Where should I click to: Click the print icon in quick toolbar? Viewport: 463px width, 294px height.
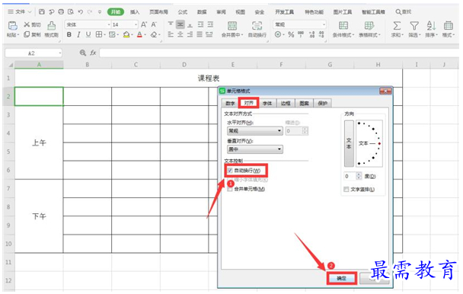click(61, 12)
